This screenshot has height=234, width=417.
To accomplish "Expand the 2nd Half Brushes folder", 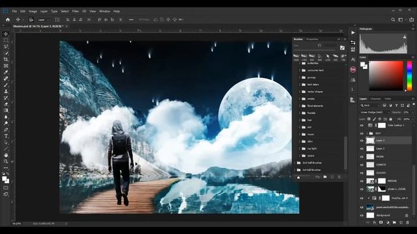I will tap(295, 162).
